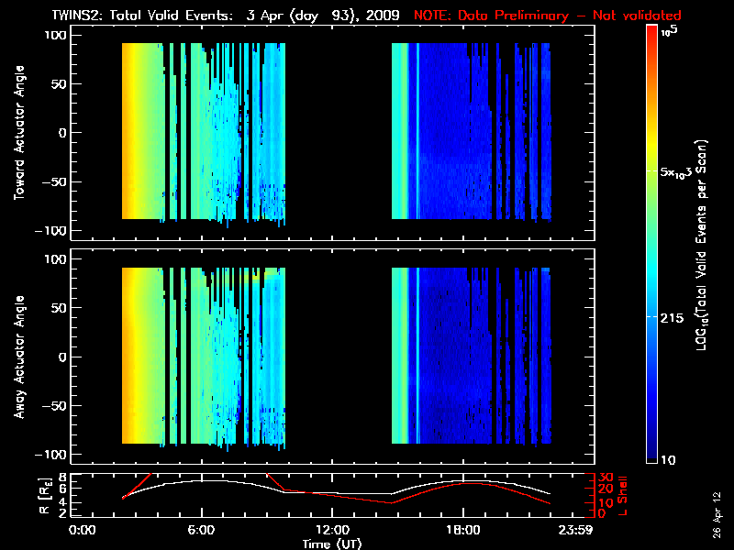This screenshot has height=550, width=734.
Task: Select the "Away Actuator Angle" axis label
Action: coord(17,357)
